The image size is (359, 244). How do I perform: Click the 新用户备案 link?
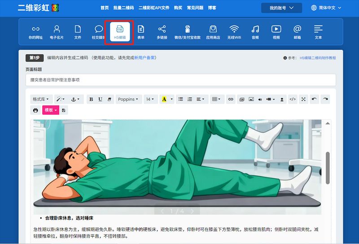(147, 58)
